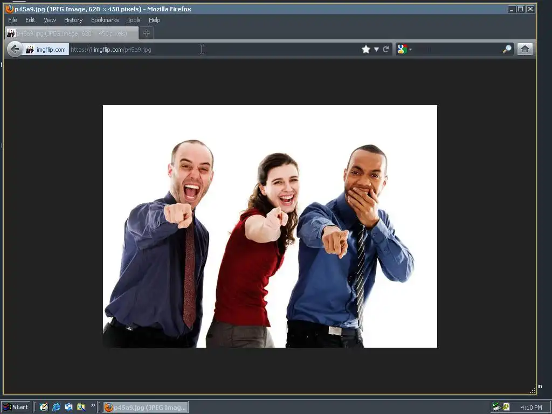Image resolution: width=552 pixels, height=414 pixels.
Task: Click the 4:10 PM taskbar clock
Action: 531,408
